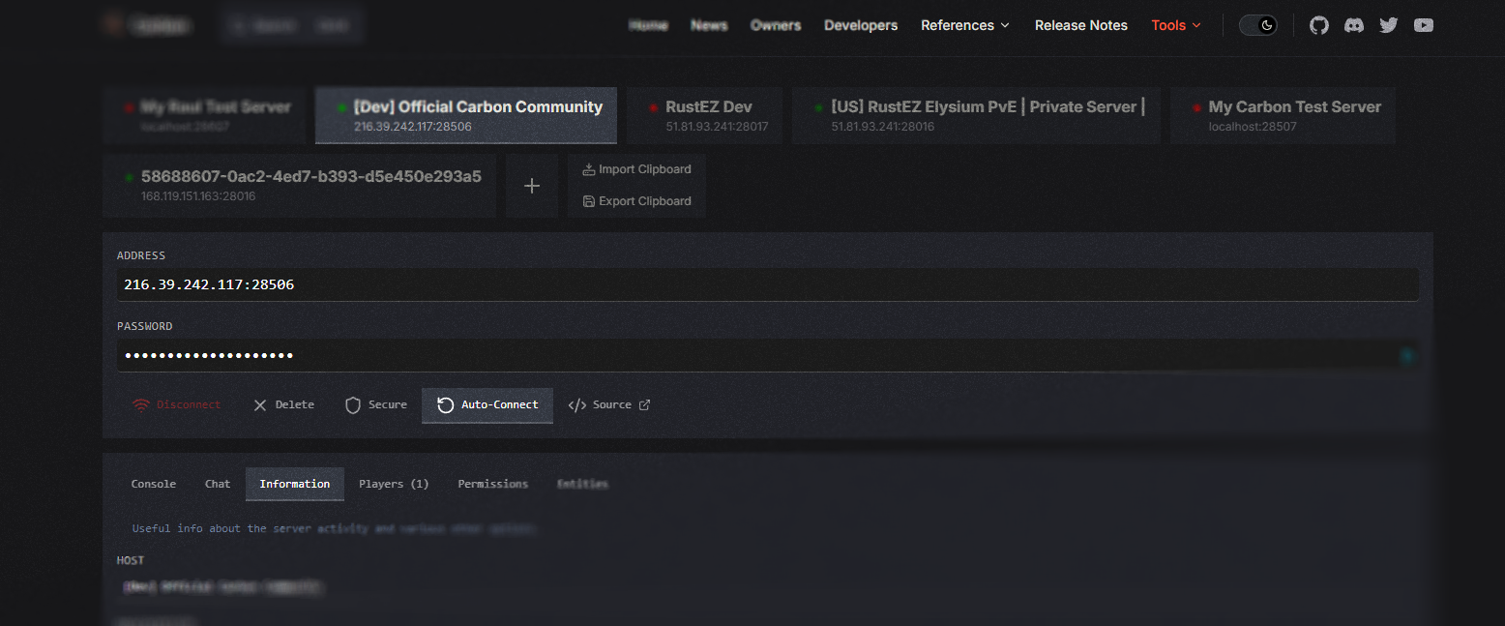Open the GitHub link icon
Viewport: 1505px width, 626px height.
(x=1319, y=25)
